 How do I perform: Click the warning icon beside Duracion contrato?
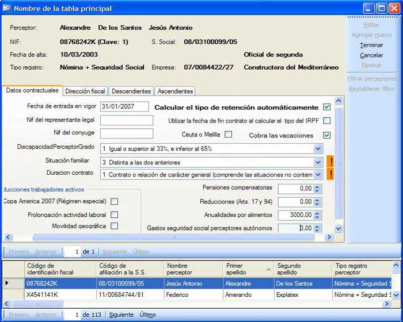(x=330, y=174)
